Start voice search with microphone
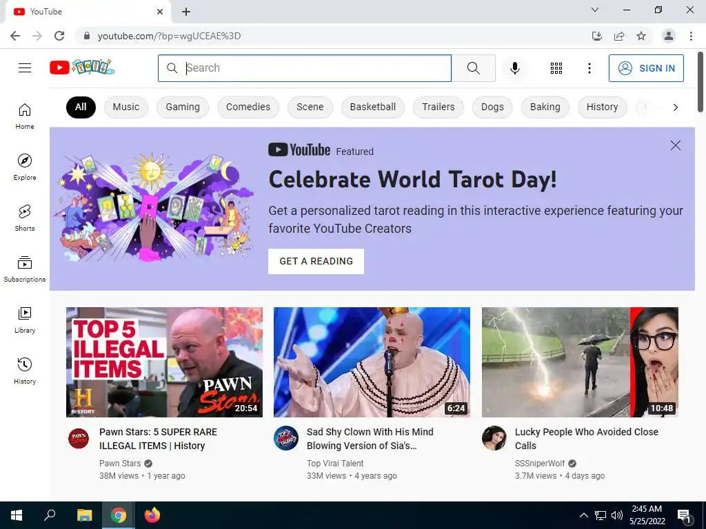 (514, 68)
